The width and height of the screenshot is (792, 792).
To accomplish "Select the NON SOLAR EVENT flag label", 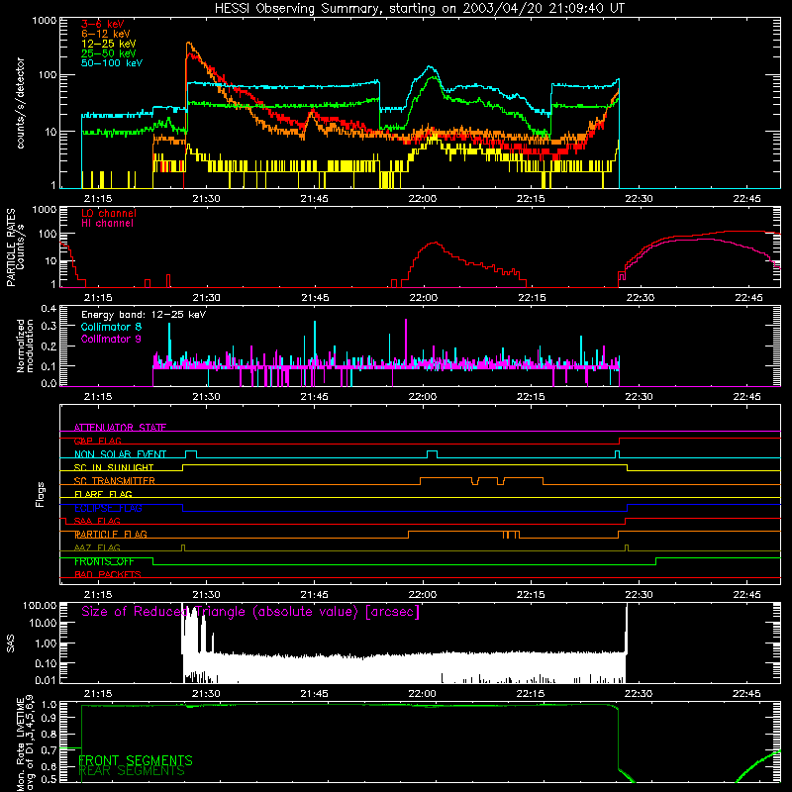I will pos(120,454).
